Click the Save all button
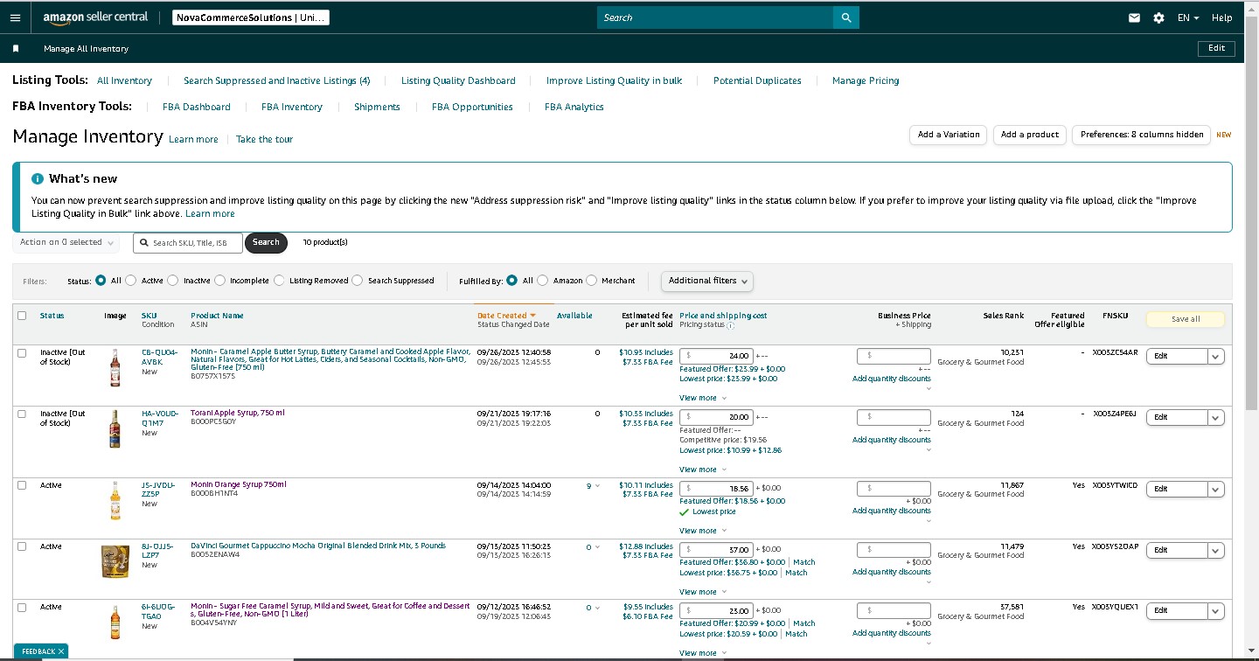Image resolution: width=1259 pixels, height=661 pixels. pyautogui.click(x=1185, y=319)
